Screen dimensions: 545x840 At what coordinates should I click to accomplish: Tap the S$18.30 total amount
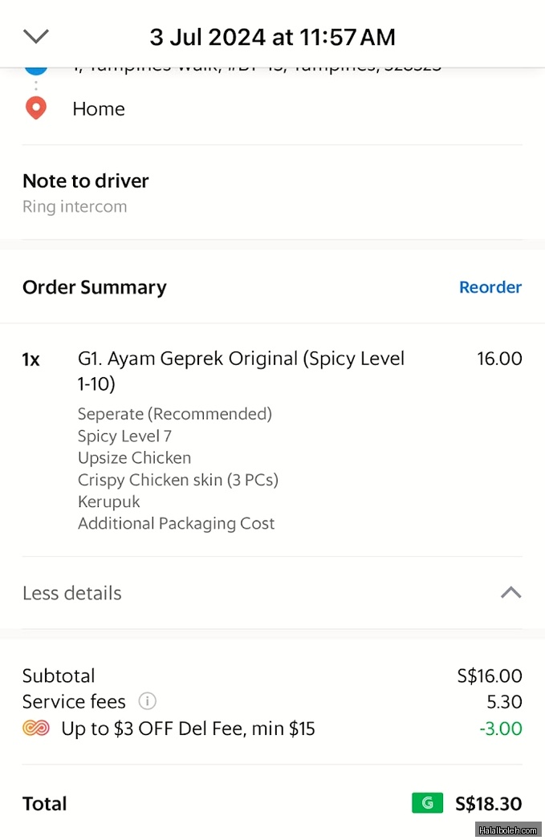click(x=490, y=803)
